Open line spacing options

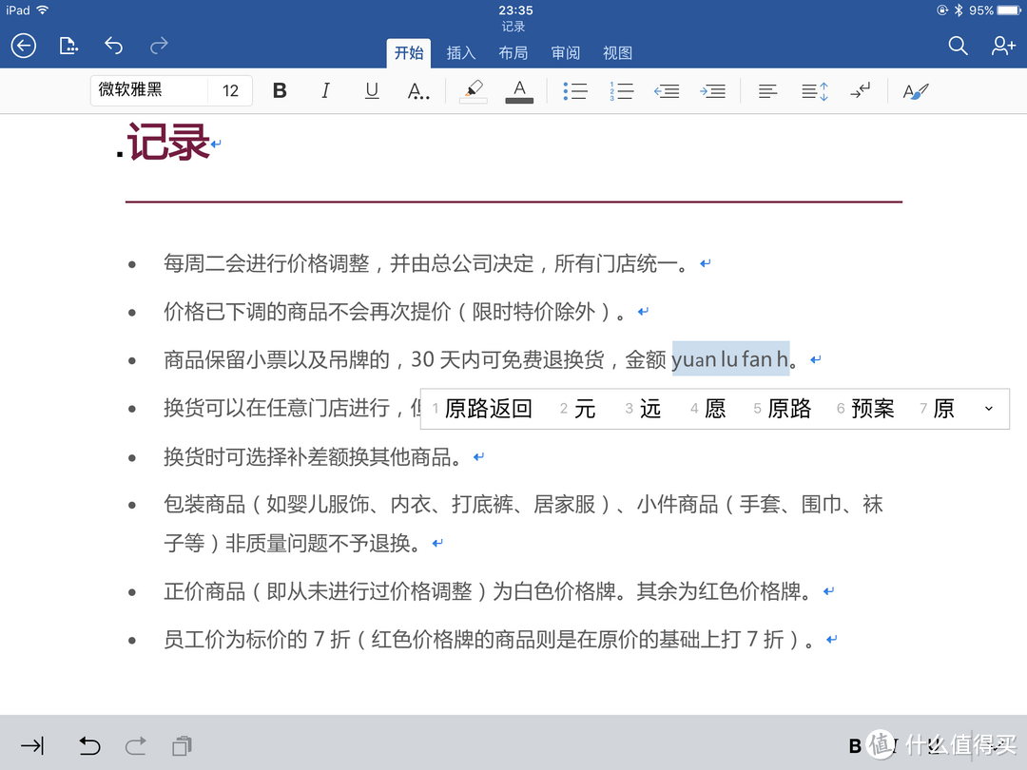tap(815, 91)
